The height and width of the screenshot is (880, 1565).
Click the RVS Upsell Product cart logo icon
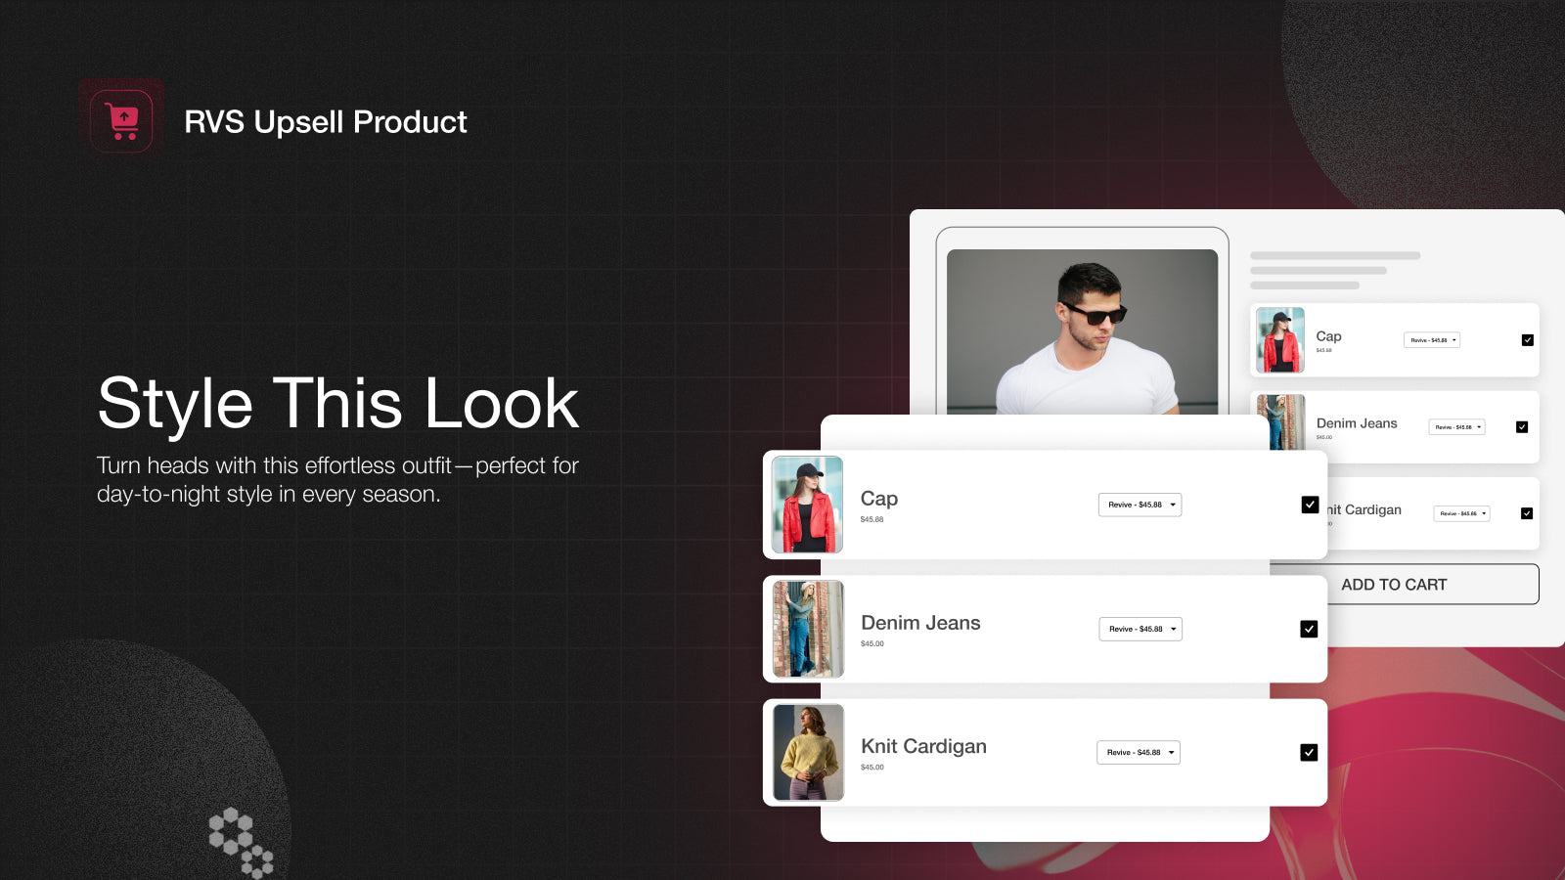[121, 121]
